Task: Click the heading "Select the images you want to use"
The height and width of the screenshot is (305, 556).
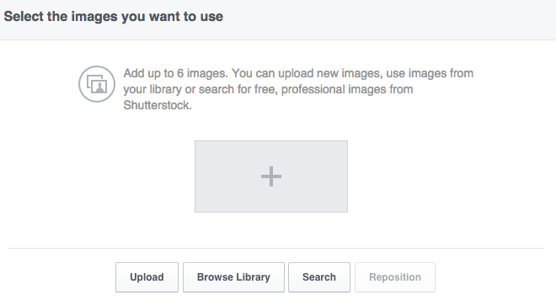Action: [x=114, y=17]
